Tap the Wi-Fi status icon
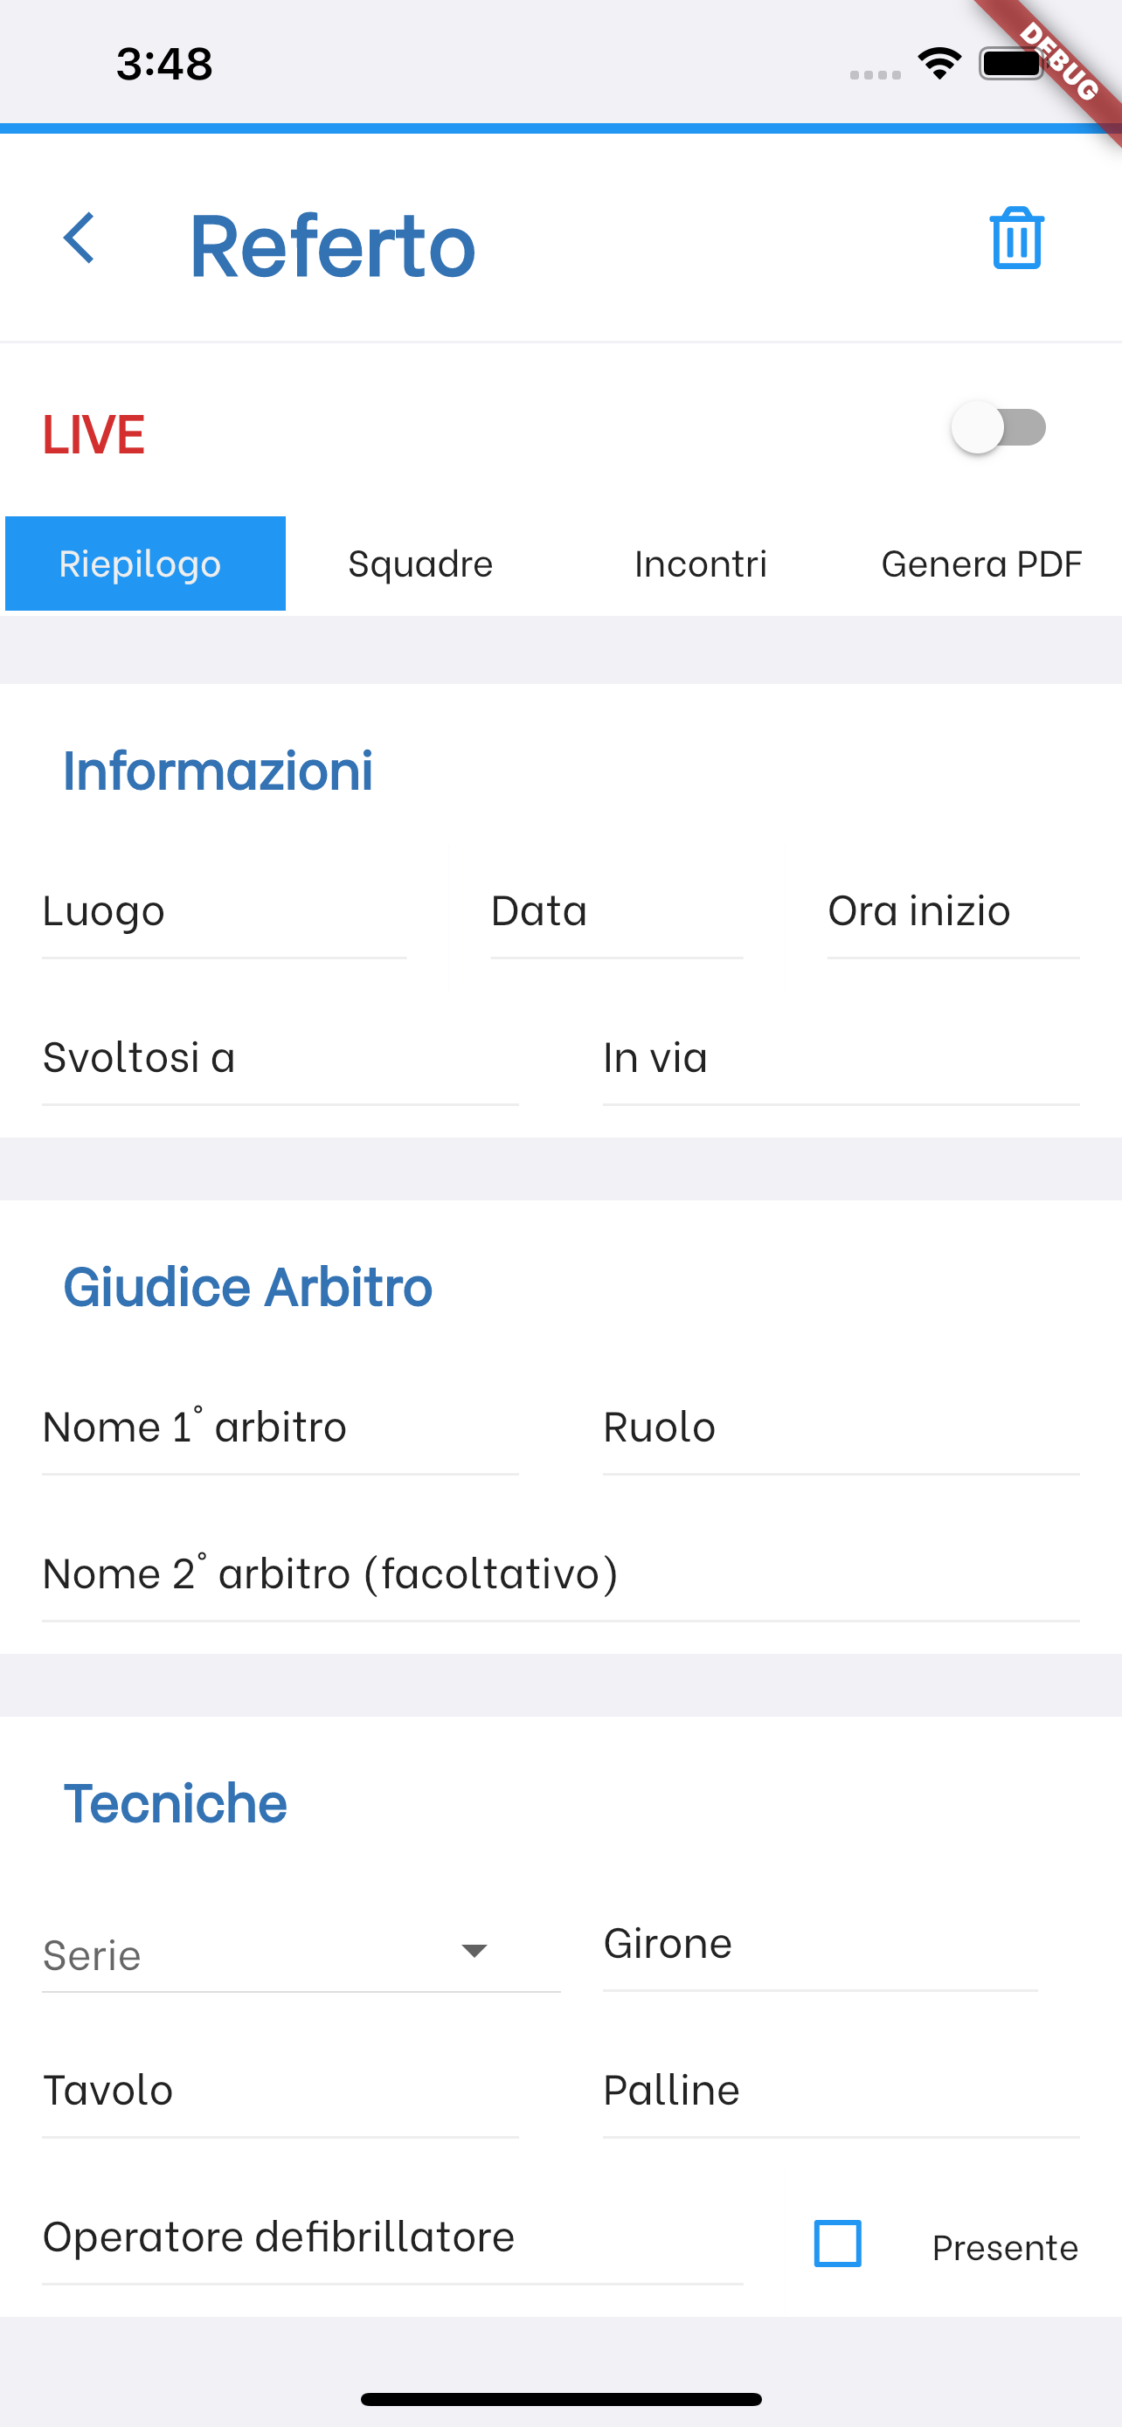Viewport: 1122px width, 2427px height. [x=939, y=64]
